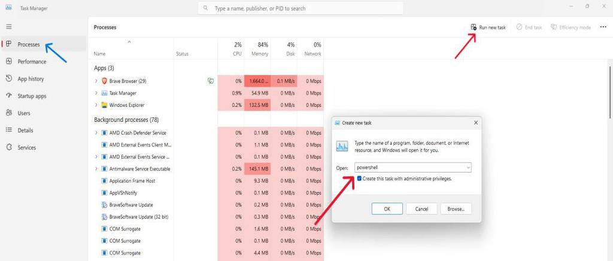Toggle Create this task with administrative privileges
This screenshot has width=613, height=261.
[x=359, y=179]
